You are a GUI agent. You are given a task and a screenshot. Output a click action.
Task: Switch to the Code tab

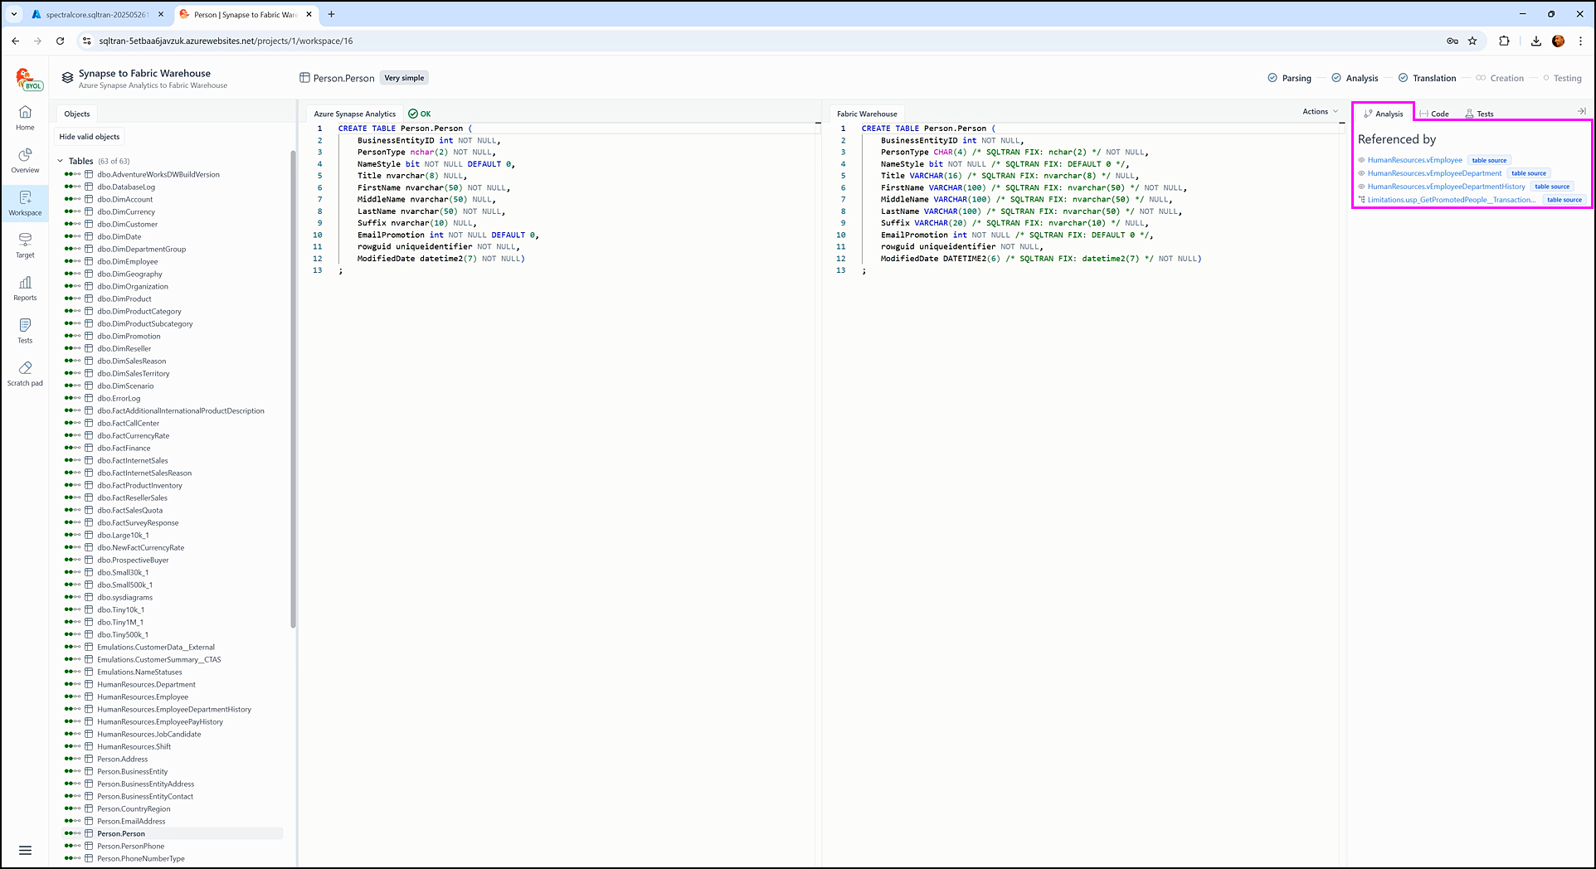[1435, 114]
